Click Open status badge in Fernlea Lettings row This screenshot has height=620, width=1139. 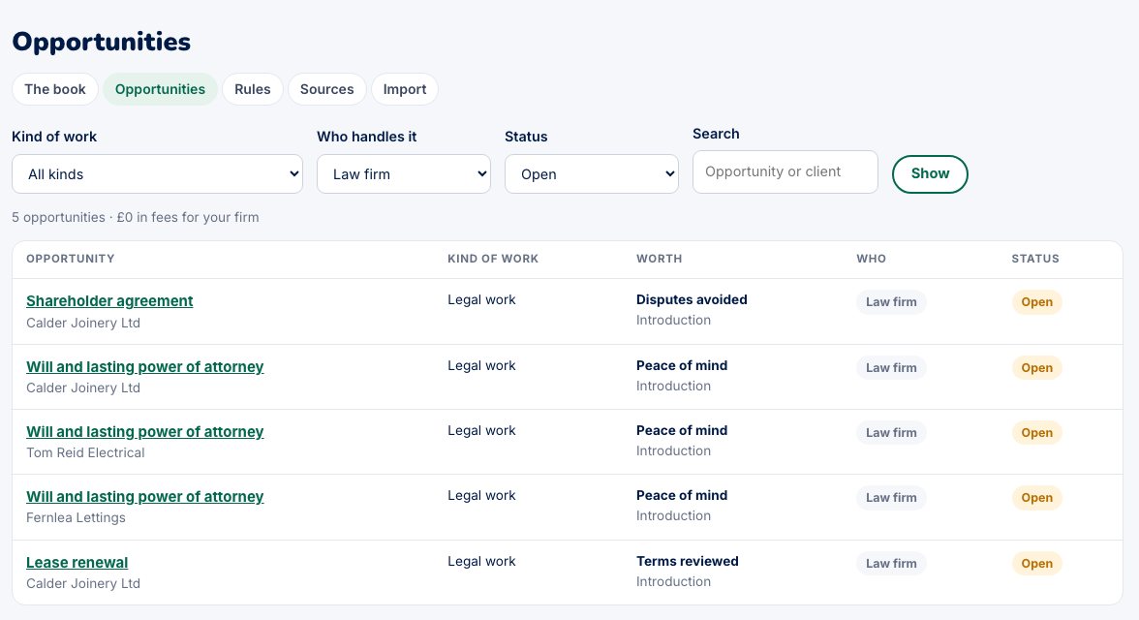pos(1036,498)
